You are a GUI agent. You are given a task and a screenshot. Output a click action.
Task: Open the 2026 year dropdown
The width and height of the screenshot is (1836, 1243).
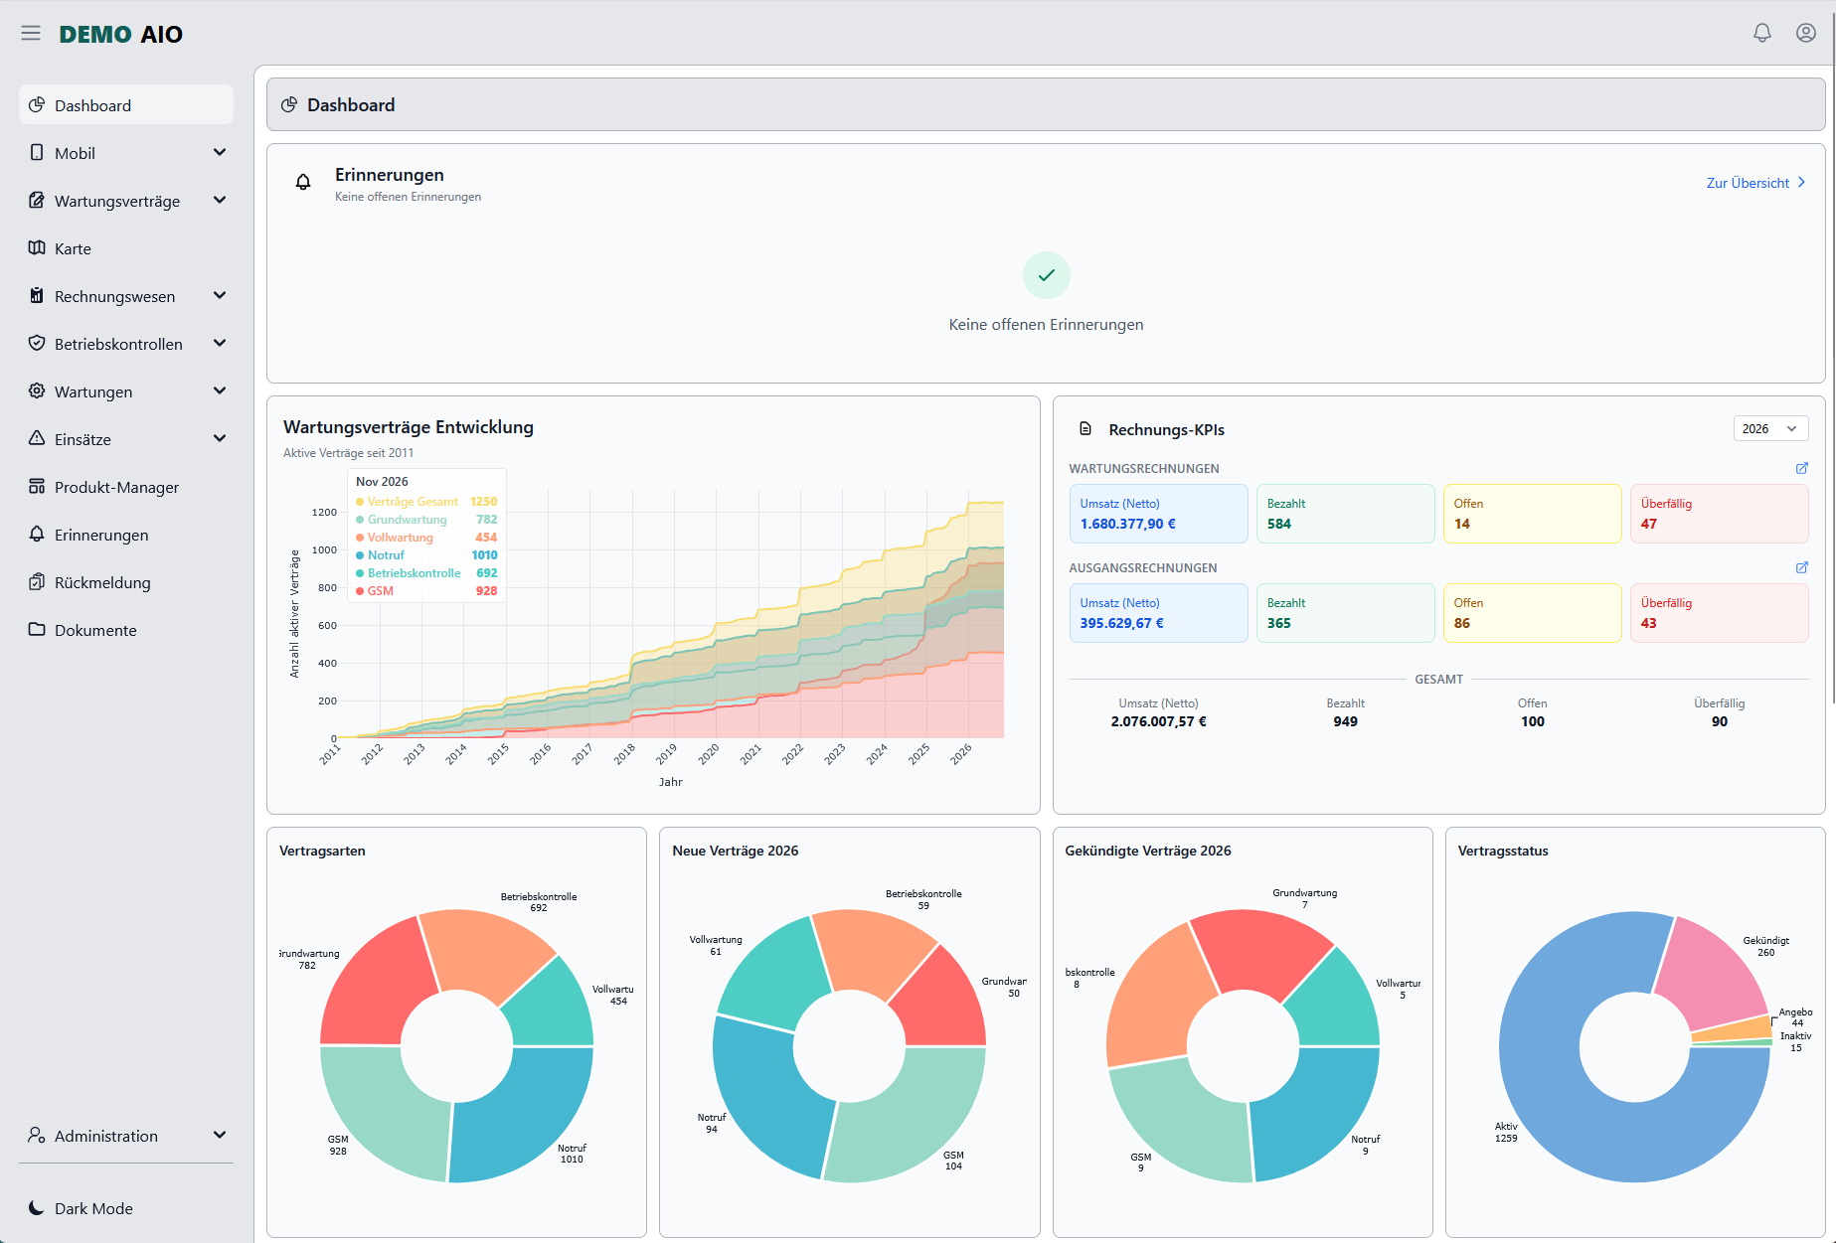point(1770,428)
